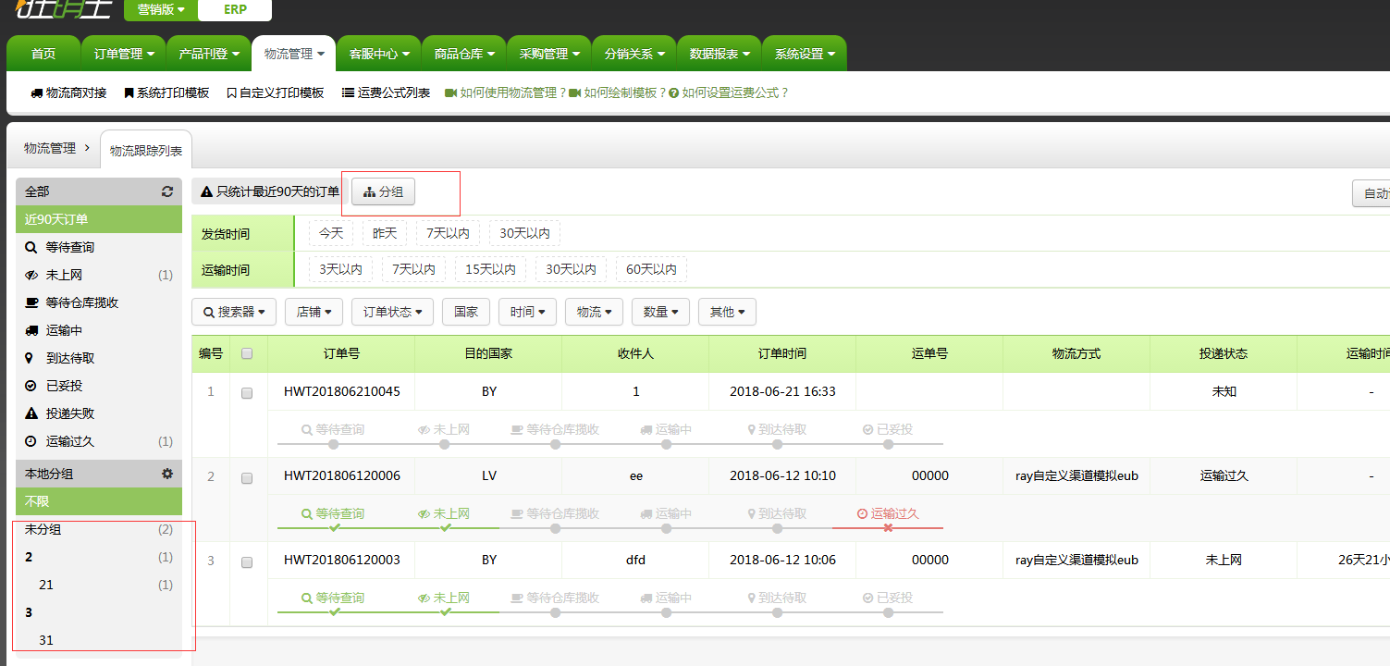This screenshot has width=1390, height=666.
Task: Click the refresh icon beside 全部
Action: [x=167, y=191]
